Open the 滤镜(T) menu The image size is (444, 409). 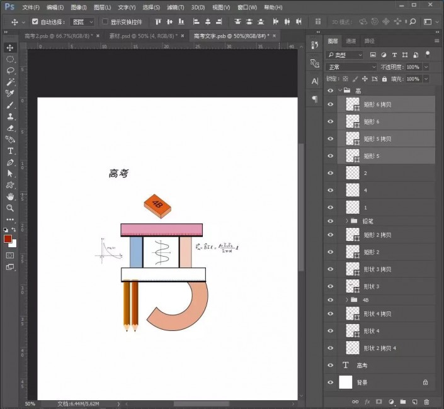pyautogui.click(x=175, y=8)
